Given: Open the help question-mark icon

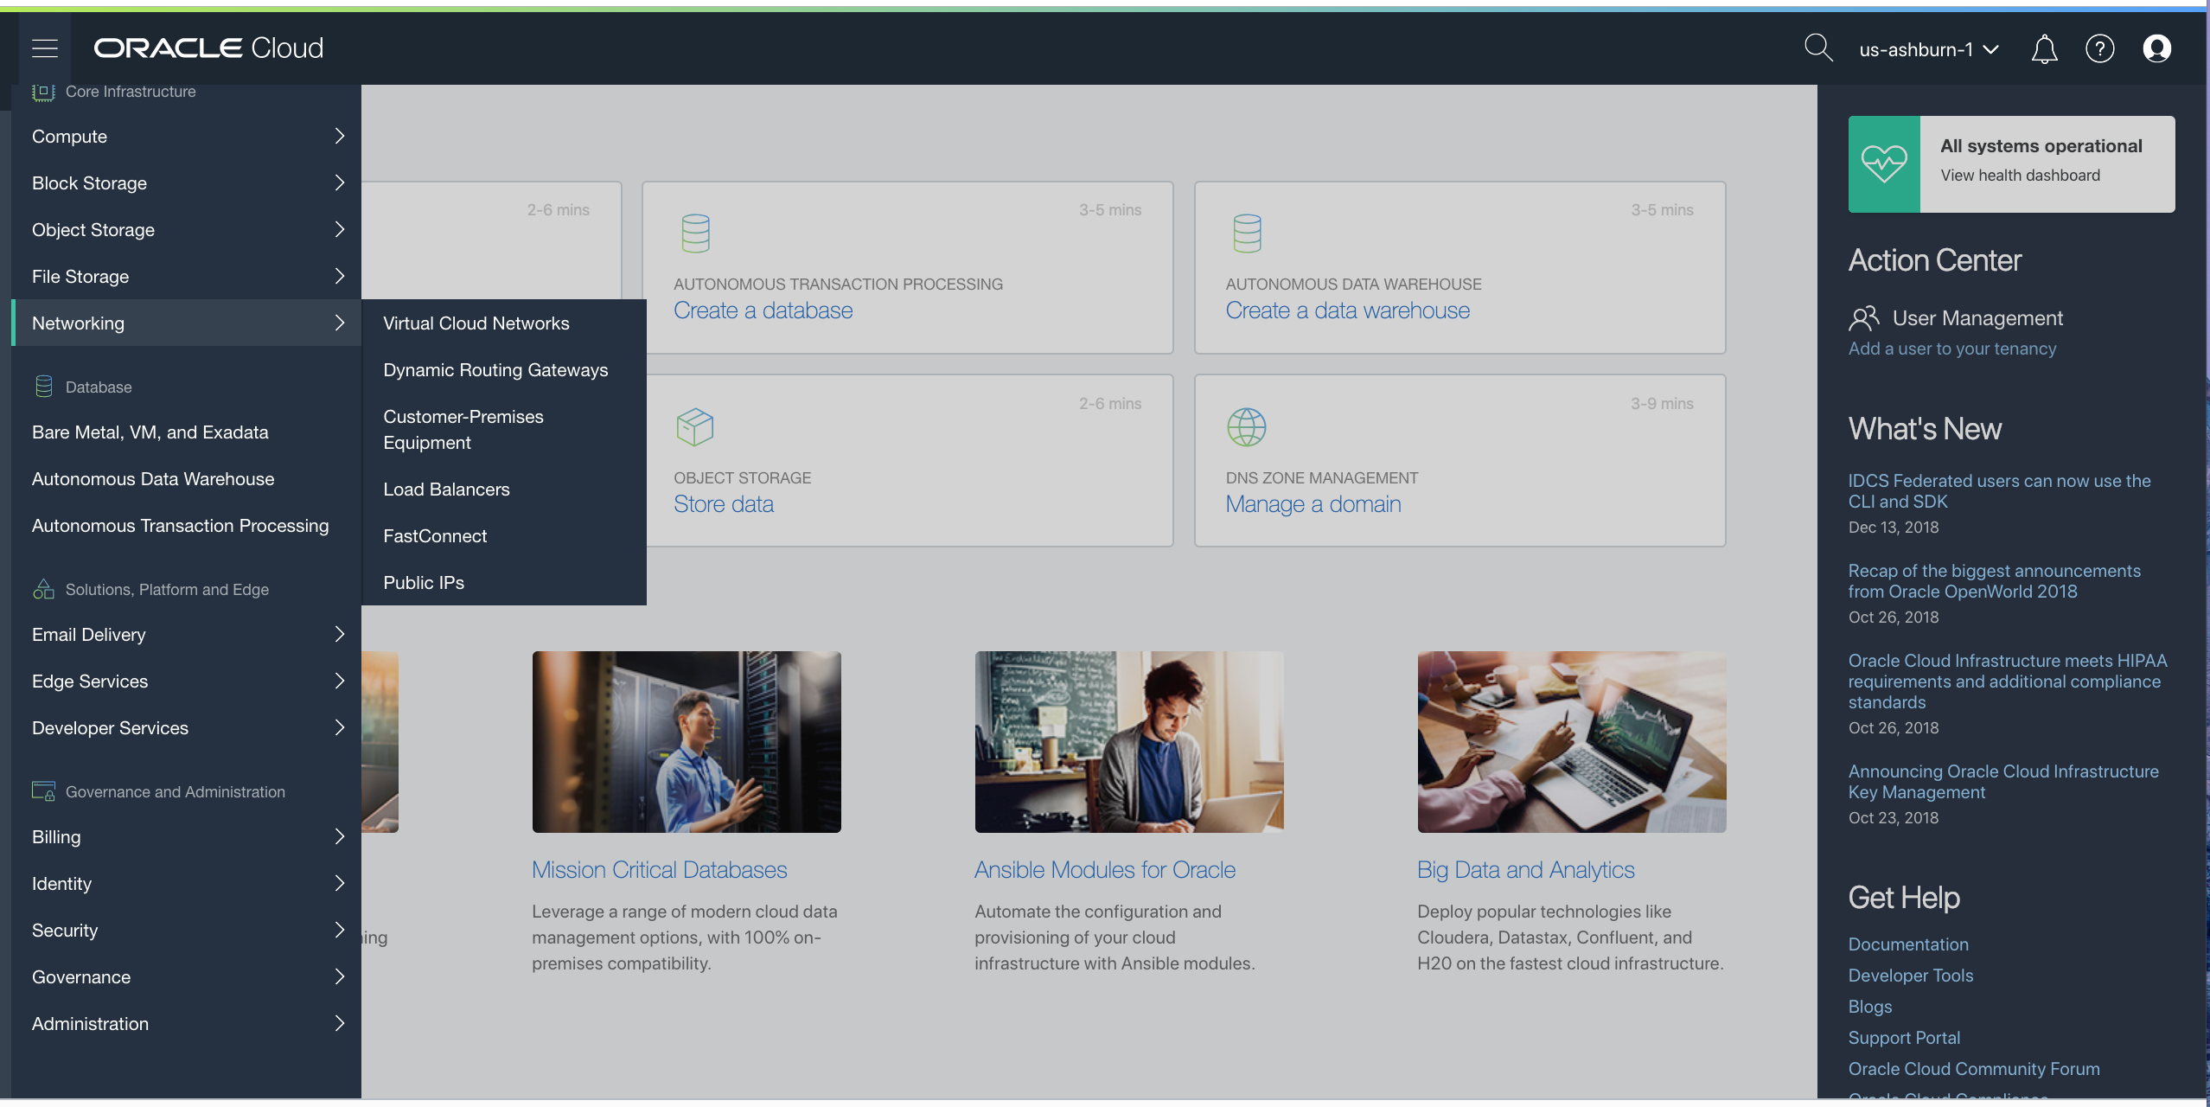Looking at the screenshot, I should click(2100, 49).
